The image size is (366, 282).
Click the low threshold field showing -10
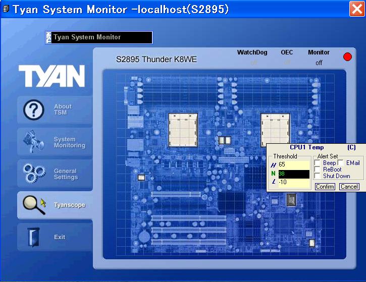click(x=294, y=182)
